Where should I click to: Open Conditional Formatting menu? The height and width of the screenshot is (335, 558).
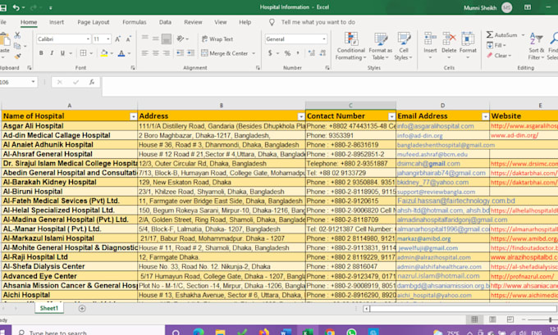pos(351,46)
